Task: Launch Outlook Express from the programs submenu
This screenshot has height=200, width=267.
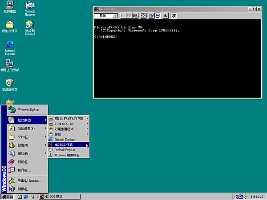Action: click(x=69, y=150)
